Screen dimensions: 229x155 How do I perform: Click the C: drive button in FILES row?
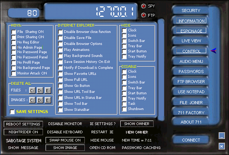(x=32, y=90)
